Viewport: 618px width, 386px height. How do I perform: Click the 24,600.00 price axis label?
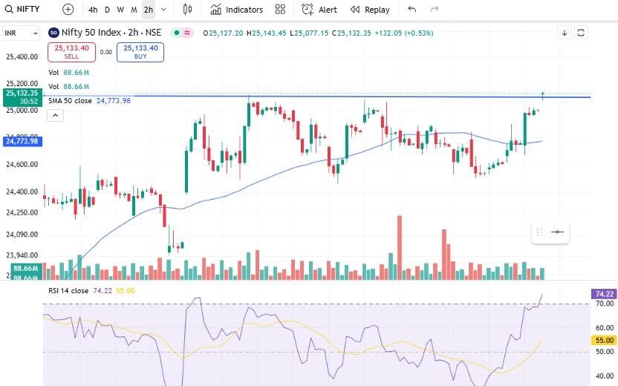click(22, 164)
